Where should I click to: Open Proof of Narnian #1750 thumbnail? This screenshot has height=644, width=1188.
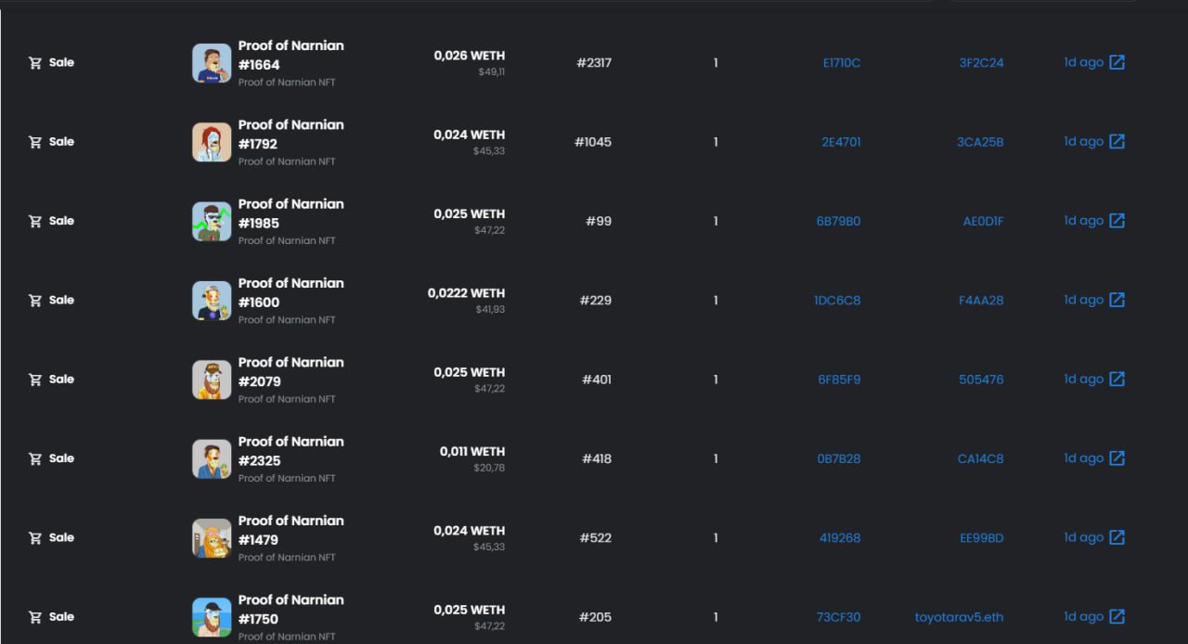coord(212,617)
